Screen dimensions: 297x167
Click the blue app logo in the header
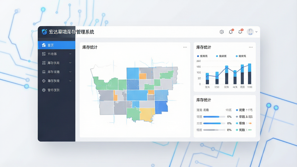coord(44,32)
